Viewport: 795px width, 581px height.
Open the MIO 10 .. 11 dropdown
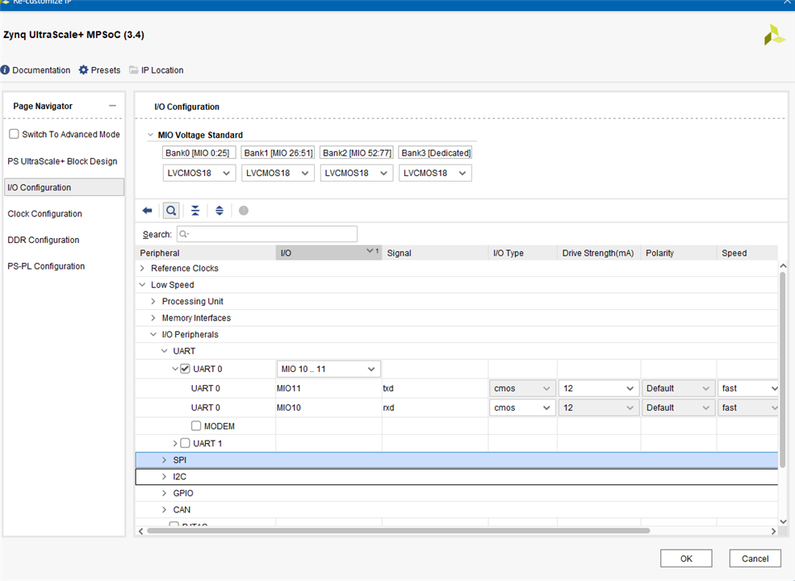(328, 369)
